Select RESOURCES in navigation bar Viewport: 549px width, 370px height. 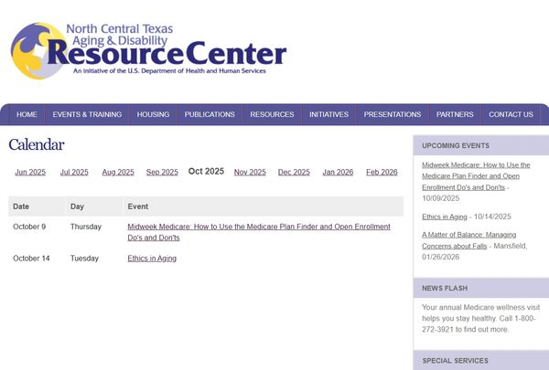click(x=272, y=114)
